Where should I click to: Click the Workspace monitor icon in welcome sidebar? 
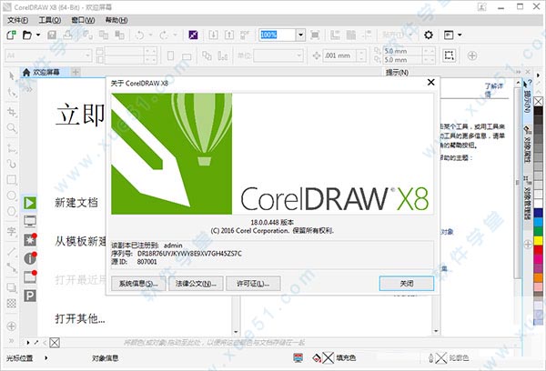point(30,221)
